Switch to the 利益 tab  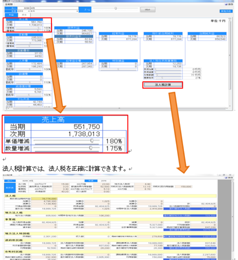(x=11, y=15)
